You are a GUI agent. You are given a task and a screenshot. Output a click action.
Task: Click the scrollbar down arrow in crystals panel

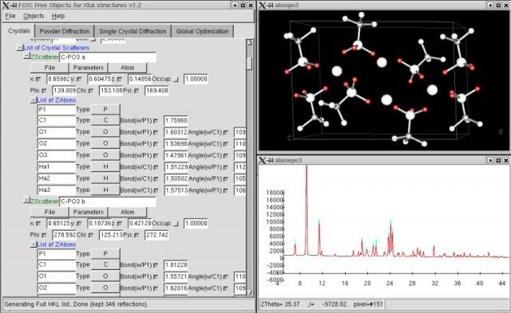click(x=249, y=293)
